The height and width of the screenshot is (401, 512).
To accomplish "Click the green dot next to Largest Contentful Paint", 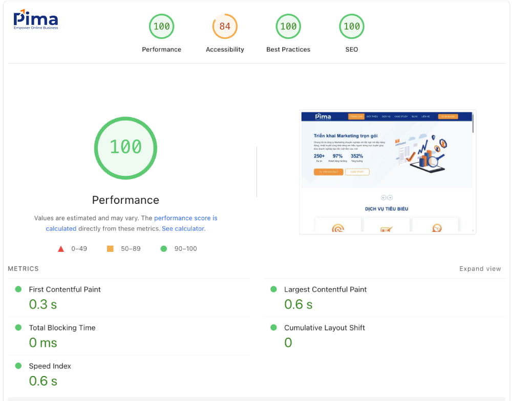I will tap(274, 289).
